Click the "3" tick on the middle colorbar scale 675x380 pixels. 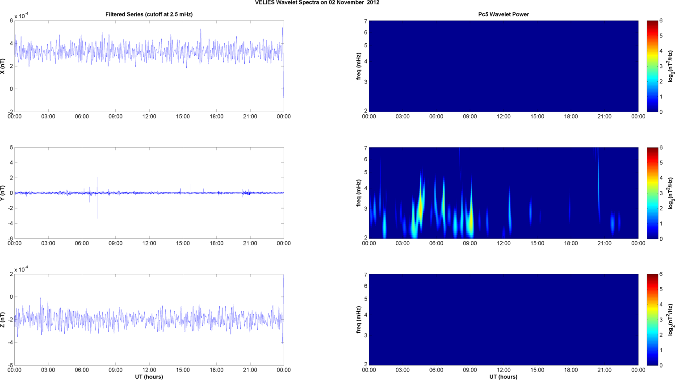pyautogui.click(x=661, y=193)
